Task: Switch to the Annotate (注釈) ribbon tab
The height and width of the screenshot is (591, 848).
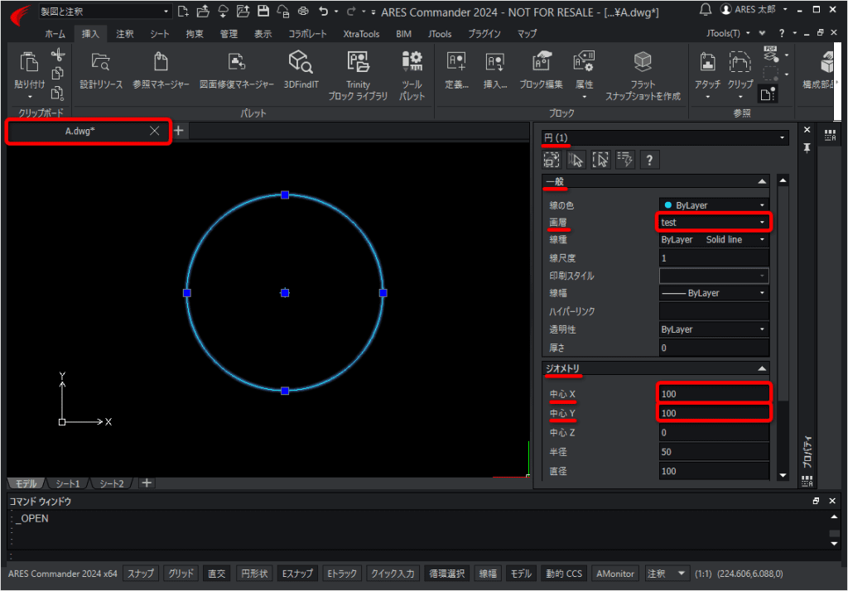Action: pyautogui.click(x=125, y=34)
